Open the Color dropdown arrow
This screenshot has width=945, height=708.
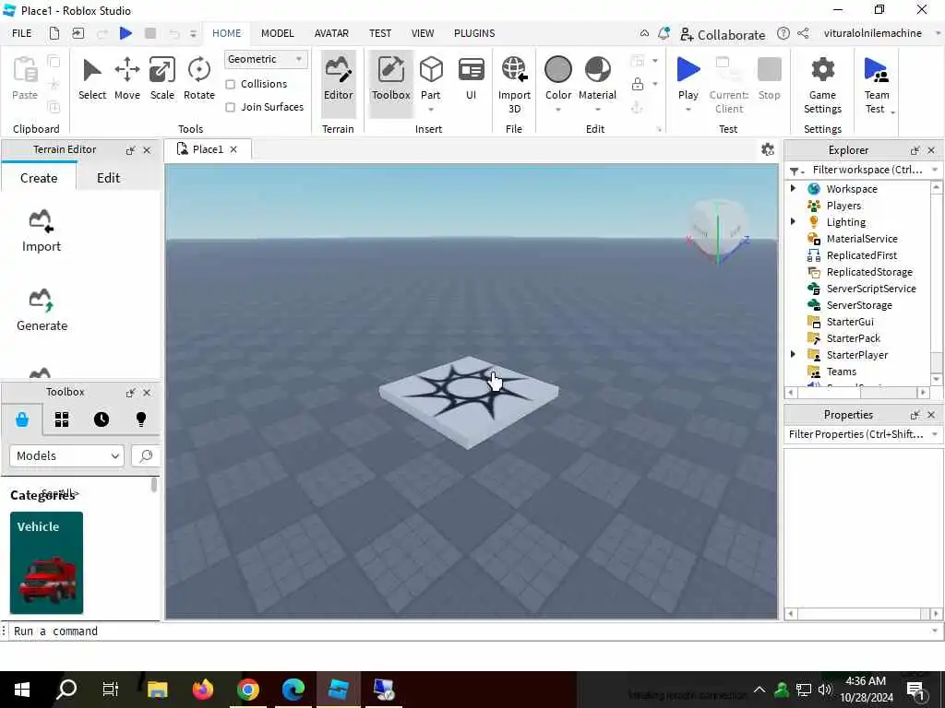pos(558,110)
